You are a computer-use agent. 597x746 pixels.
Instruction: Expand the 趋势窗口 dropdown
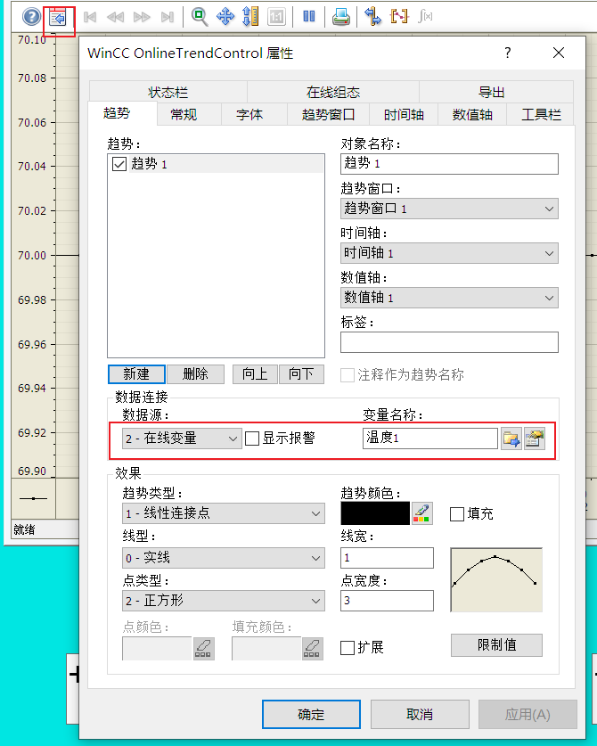click(x=449, y=209)
